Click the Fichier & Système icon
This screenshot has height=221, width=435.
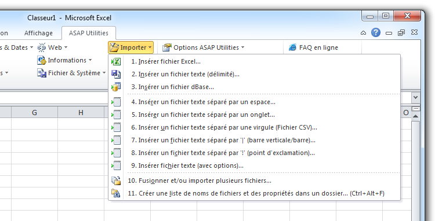point(42,73)
